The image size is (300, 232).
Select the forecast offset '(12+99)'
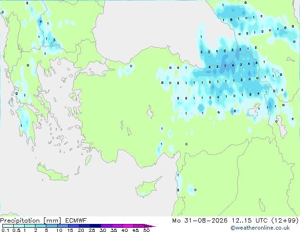point(285,221)
